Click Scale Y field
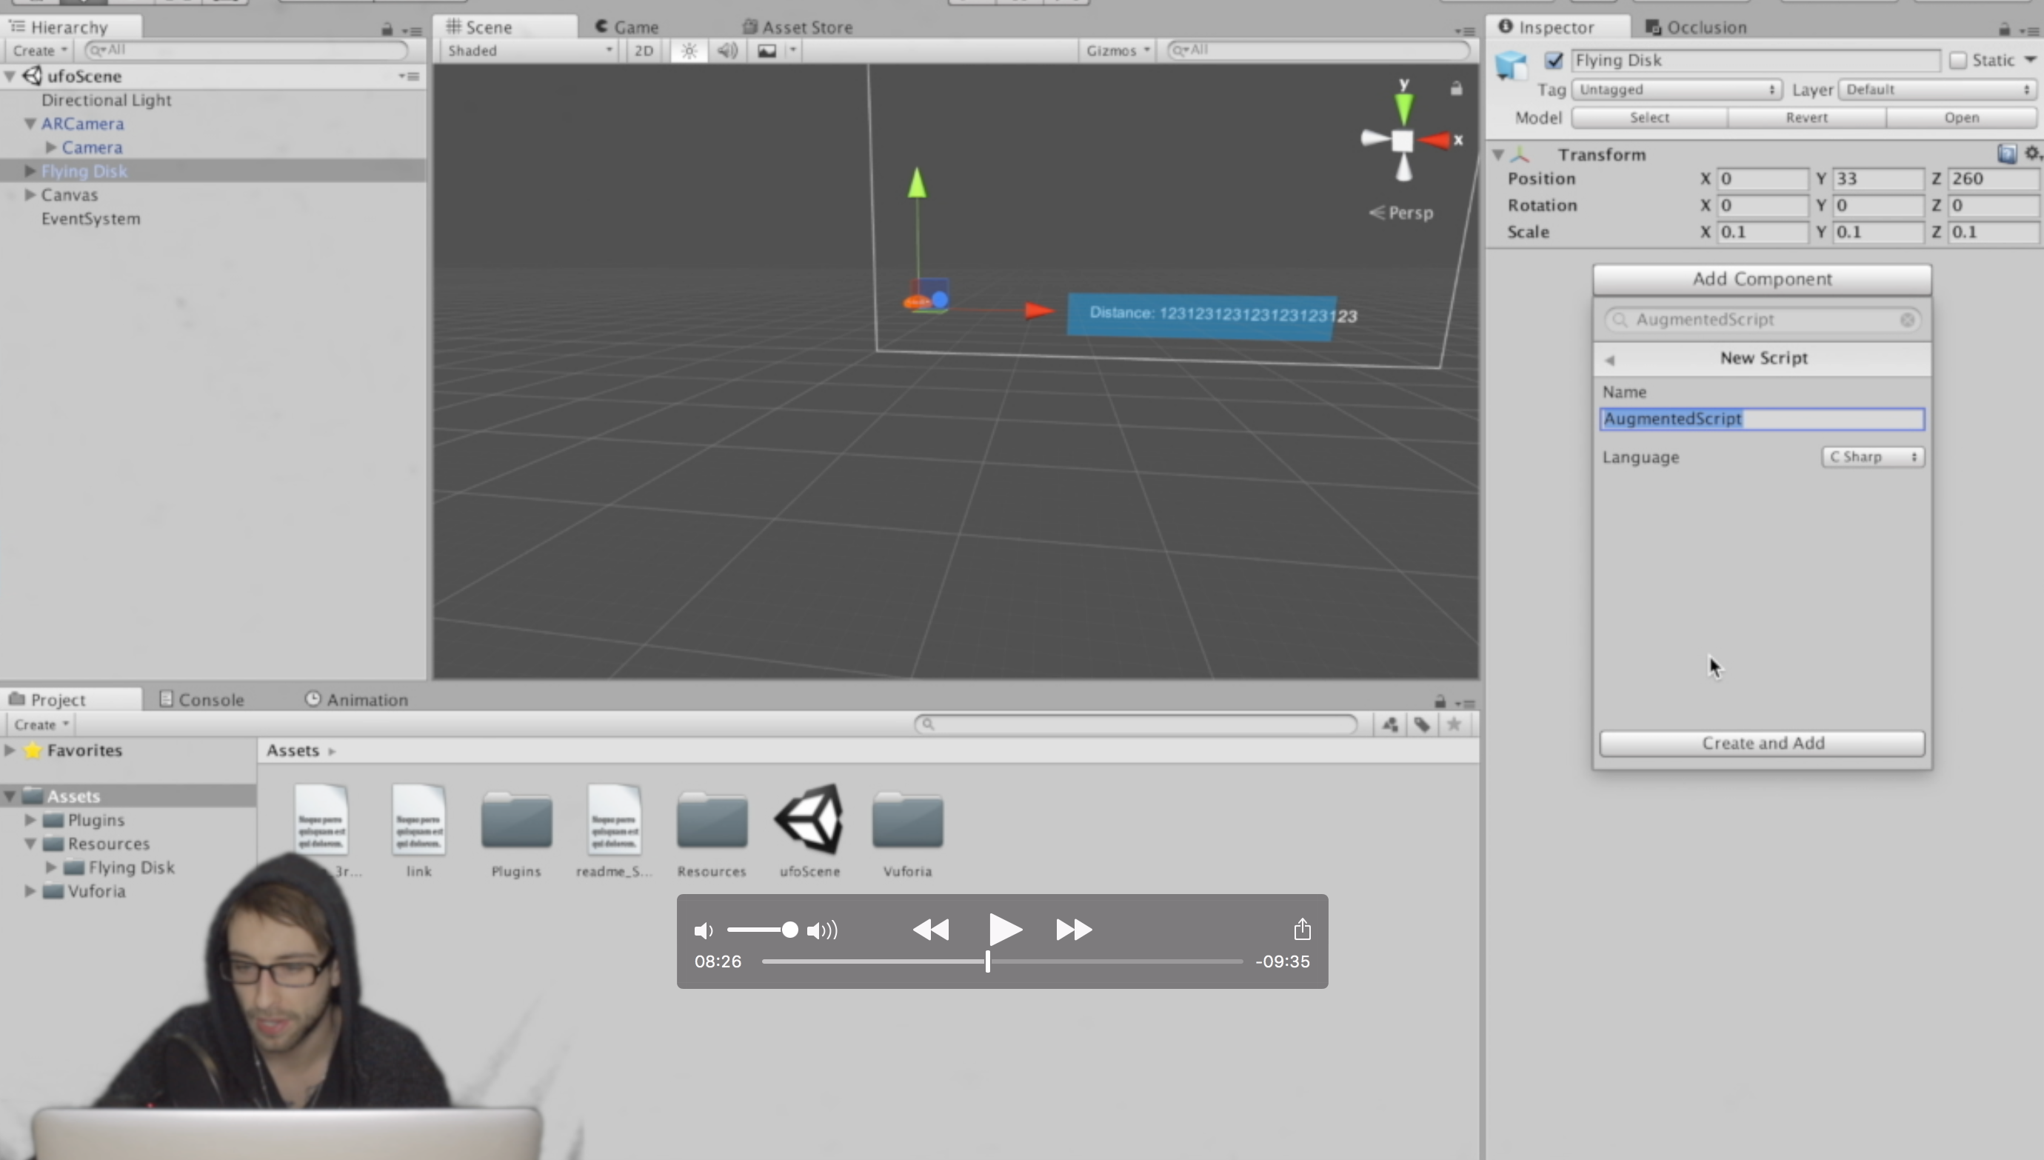Image resolution: width=2044 pixels, height=1160 pixels. pyautogui.click(x=1877, y=233)
